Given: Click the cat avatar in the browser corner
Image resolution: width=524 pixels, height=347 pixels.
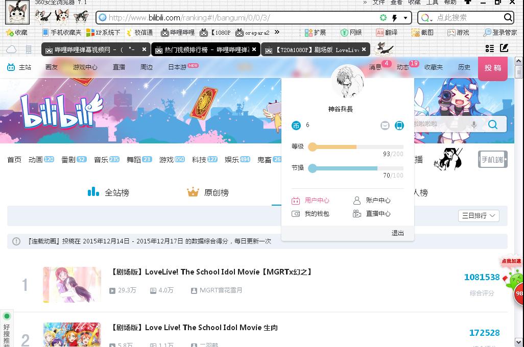Looking at the screenshot, I should pyautogui.click(x=17, y=13).
